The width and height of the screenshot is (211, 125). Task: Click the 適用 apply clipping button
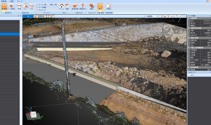pos(191,75)
